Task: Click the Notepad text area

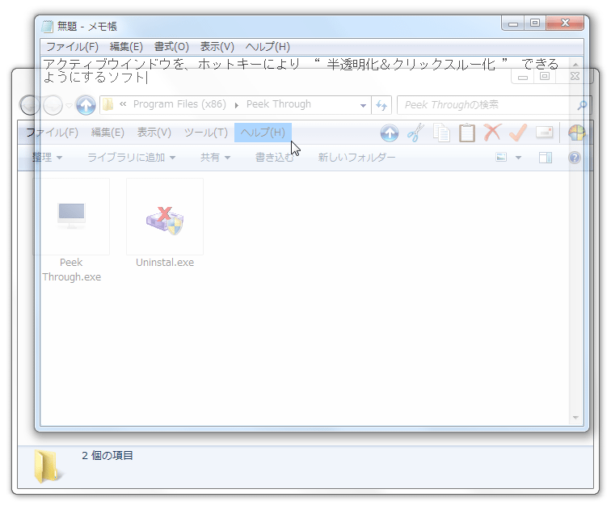Action: click(305, 241)
